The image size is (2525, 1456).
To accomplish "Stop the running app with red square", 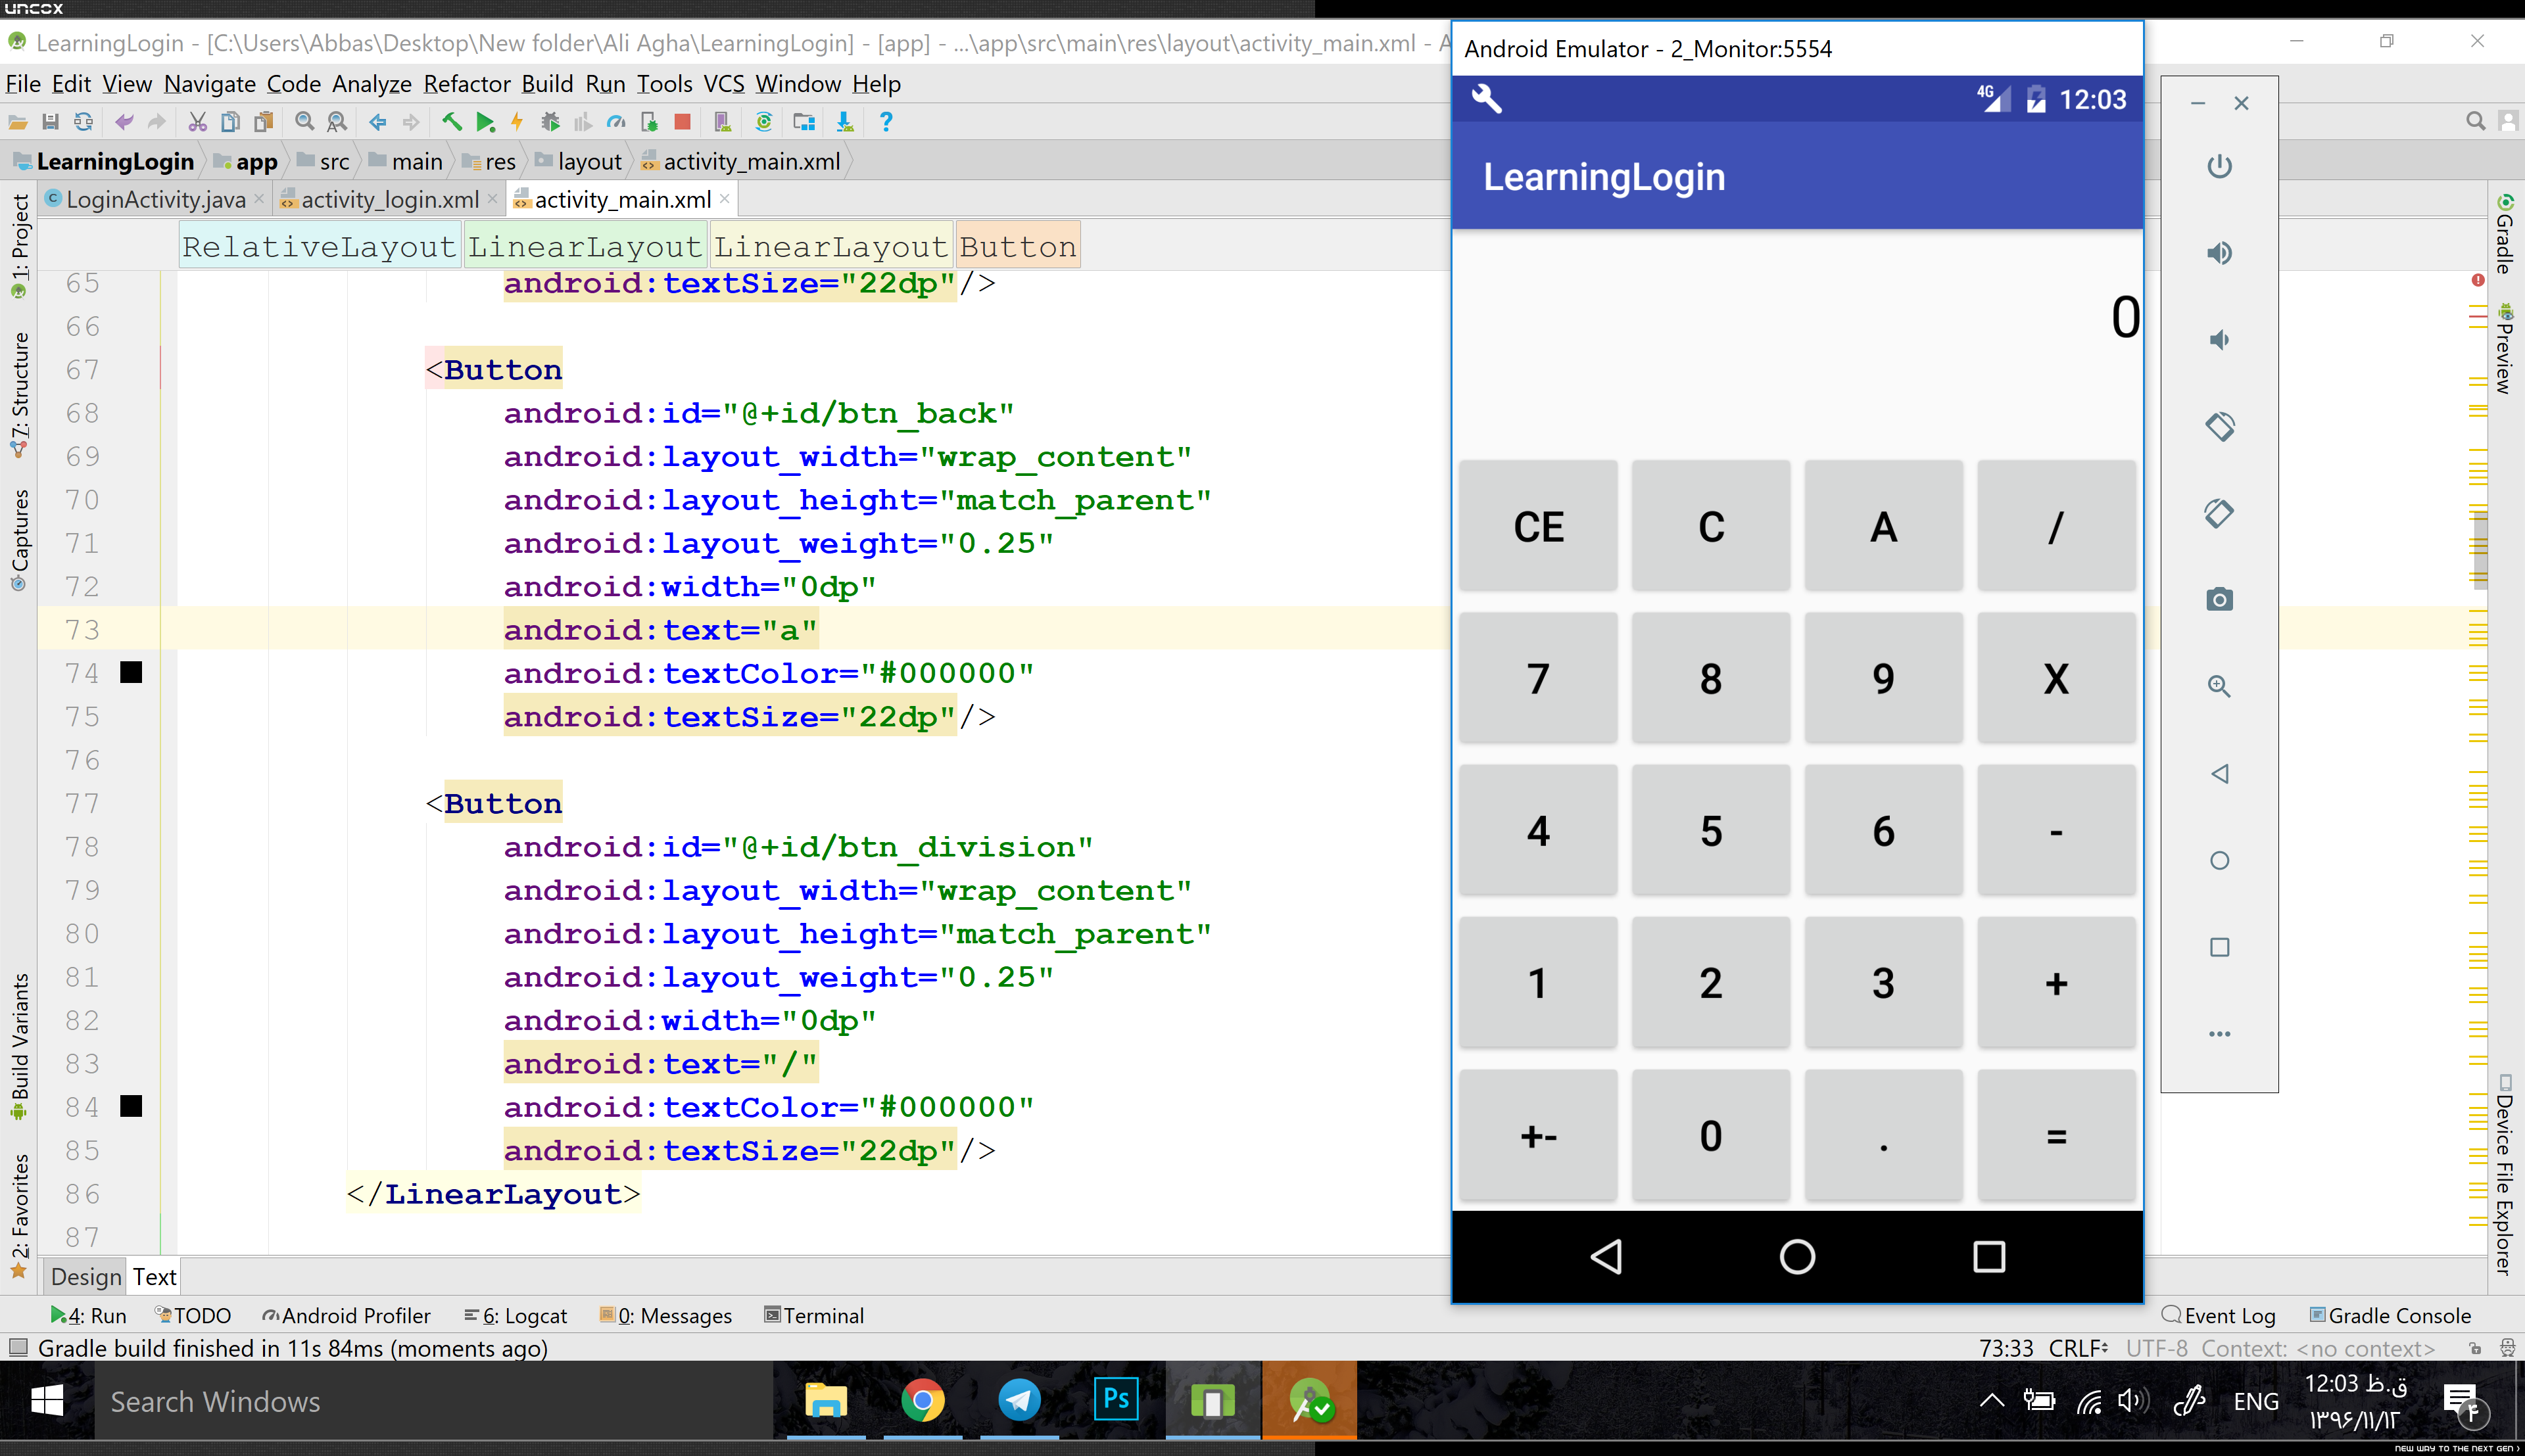I will point(682,122).
